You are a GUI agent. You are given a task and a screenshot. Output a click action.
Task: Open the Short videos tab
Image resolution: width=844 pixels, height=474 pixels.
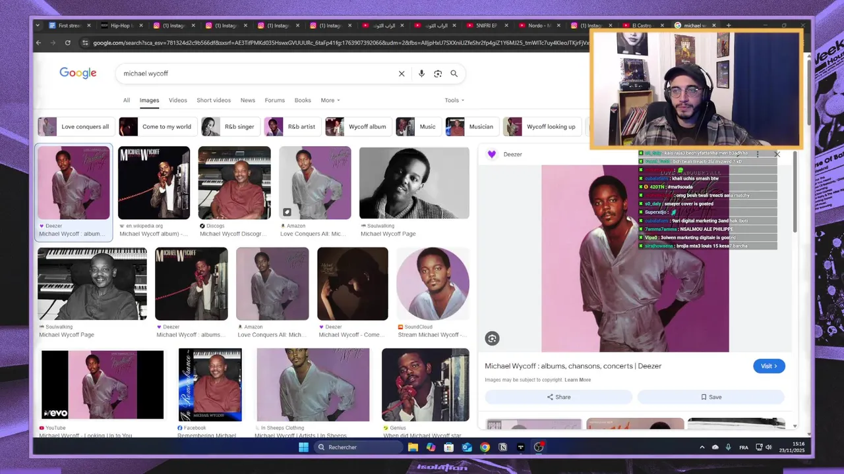pyautogui.click(x=214, y=100)
